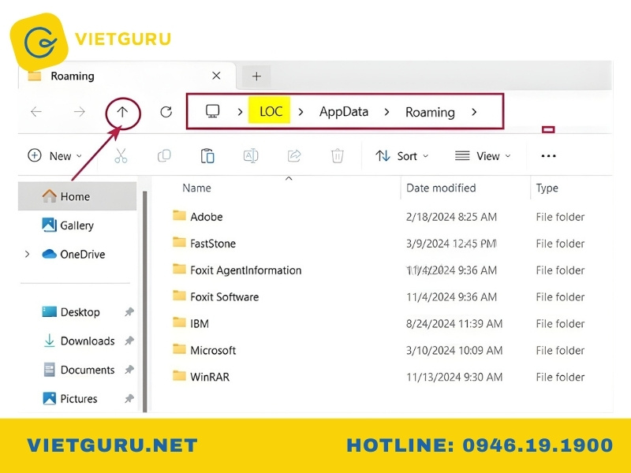
Task: Click the Share icon in toolbar
Action: click(x=294, y=155)
